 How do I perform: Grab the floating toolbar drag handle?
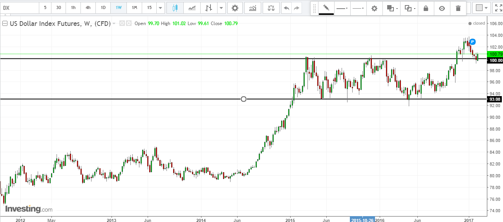click(314, 8)
